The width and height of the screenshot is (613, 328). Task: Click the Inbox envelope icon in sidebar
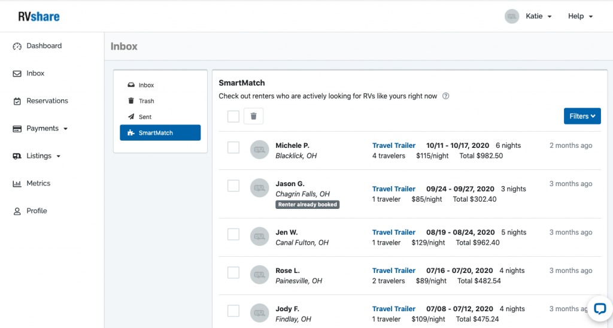pyautogui.click(x=17, y=74)
